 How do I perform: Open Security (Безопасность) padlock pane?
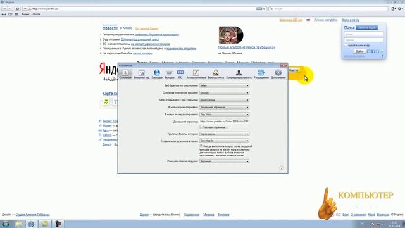(216, 73)
